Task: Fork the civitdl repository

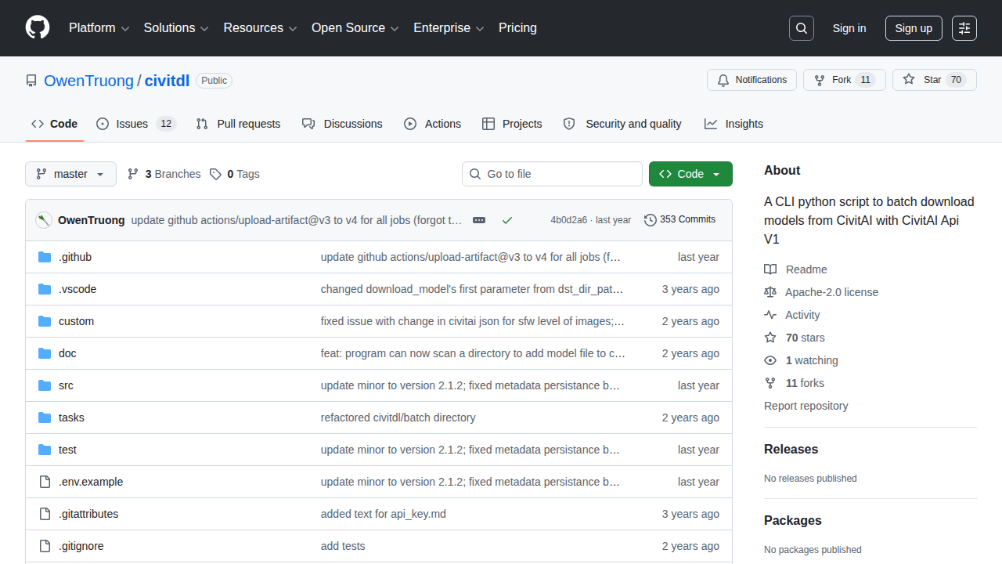Action: click(x=845, y=80)
